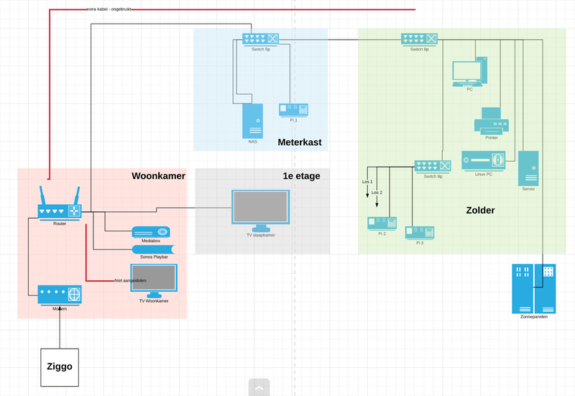This screenshot has height=396, width=575.
Task: Click the TV Woonkamer monitor icon
Action: tap(154, 281)
